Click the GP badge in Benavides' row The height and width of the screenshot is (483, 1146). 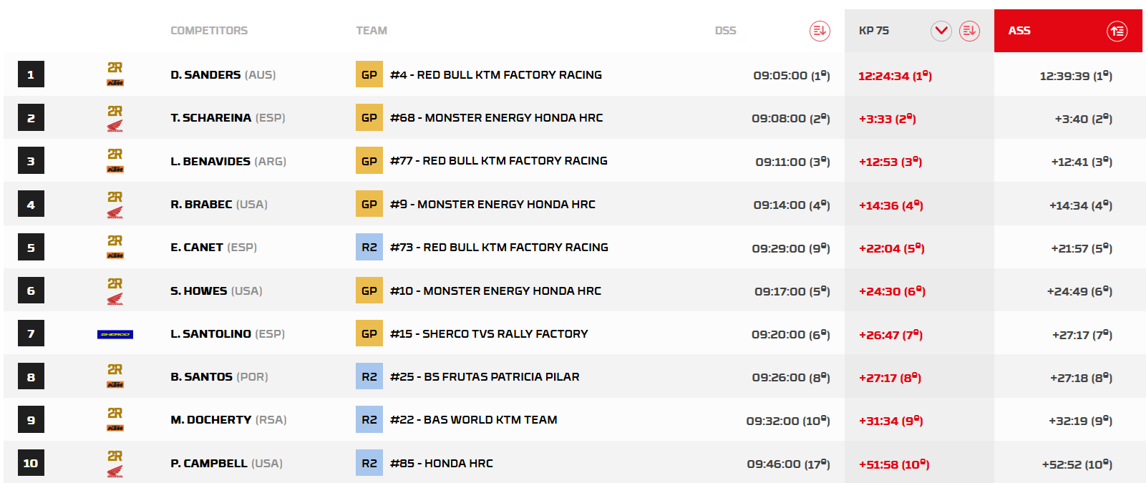(x=369, y=161)
